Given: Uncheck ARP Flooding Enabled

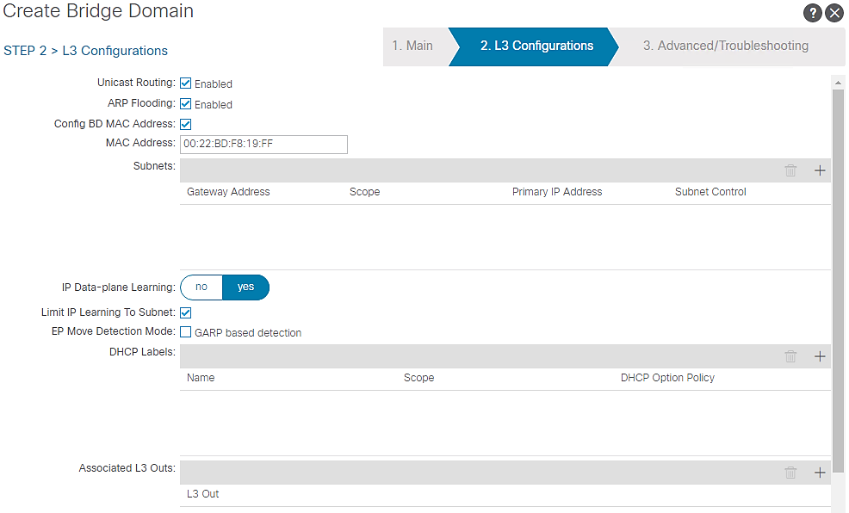Looking at the screenshot, I should [x=185, y=104].
